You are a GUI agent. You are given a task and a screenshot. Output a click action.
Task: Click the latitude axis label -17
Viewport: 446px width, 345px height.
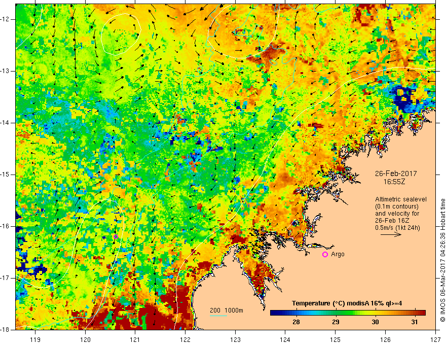pos(6,278)
